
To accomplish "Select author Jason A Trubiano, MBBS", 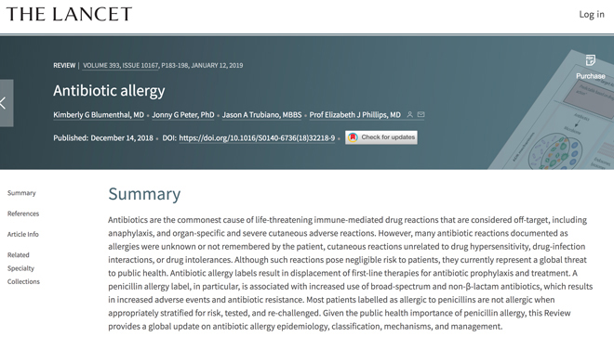I will pos(262,115).
